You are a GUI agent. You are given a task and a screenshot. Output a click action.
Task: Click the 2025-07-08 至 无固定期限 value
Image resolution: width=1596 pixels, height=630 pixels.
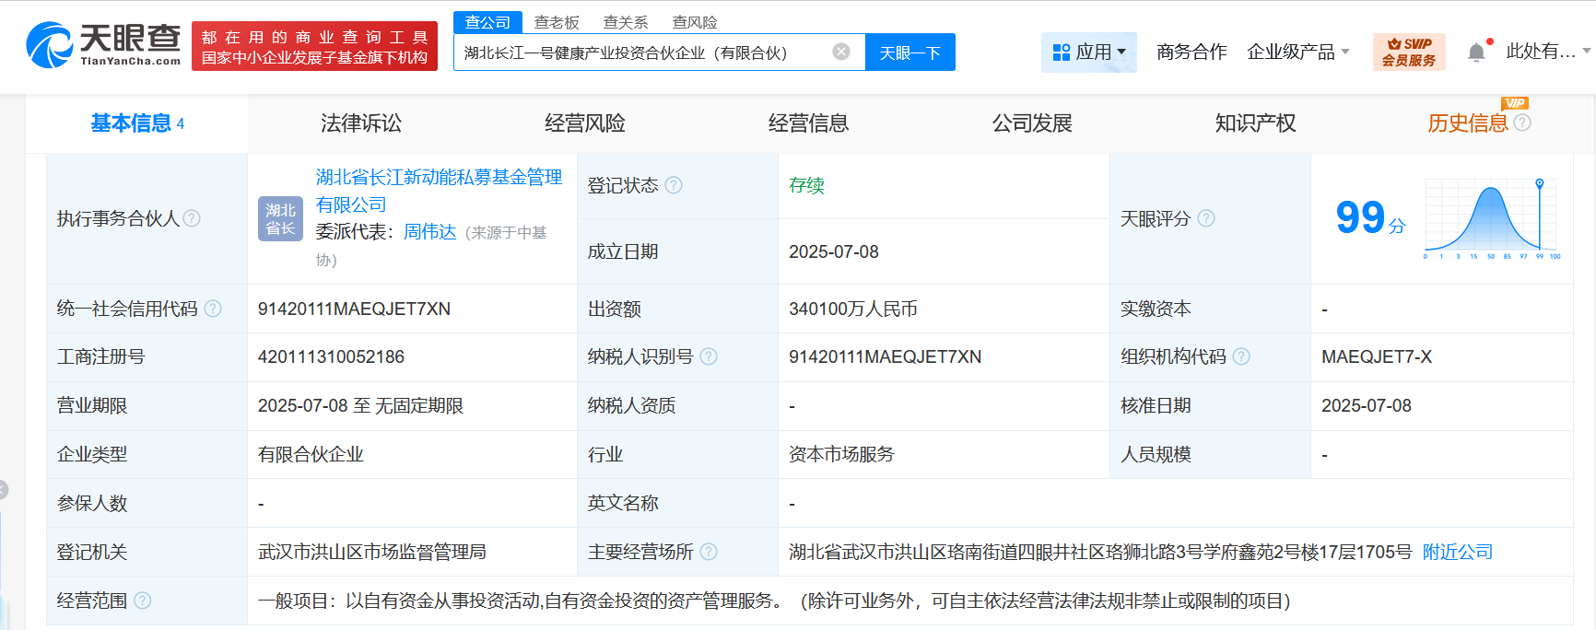(x=360, y=405)
